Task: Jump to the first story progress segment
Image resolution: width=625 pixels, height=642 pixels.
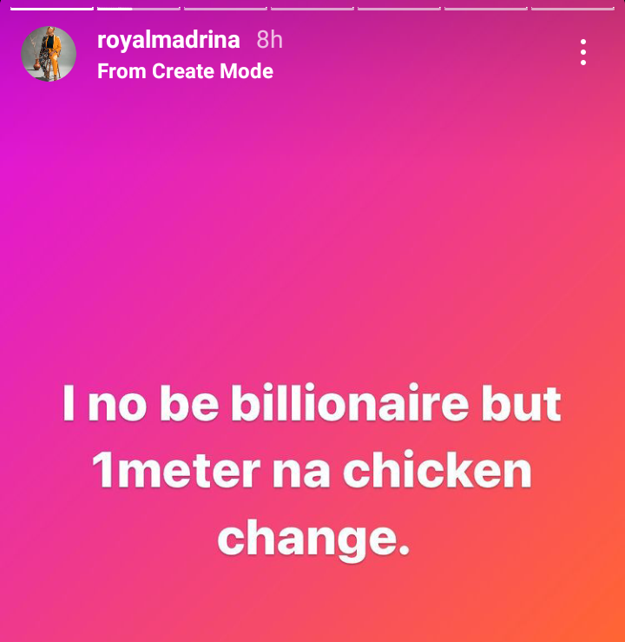Action: tap(52, 9)
